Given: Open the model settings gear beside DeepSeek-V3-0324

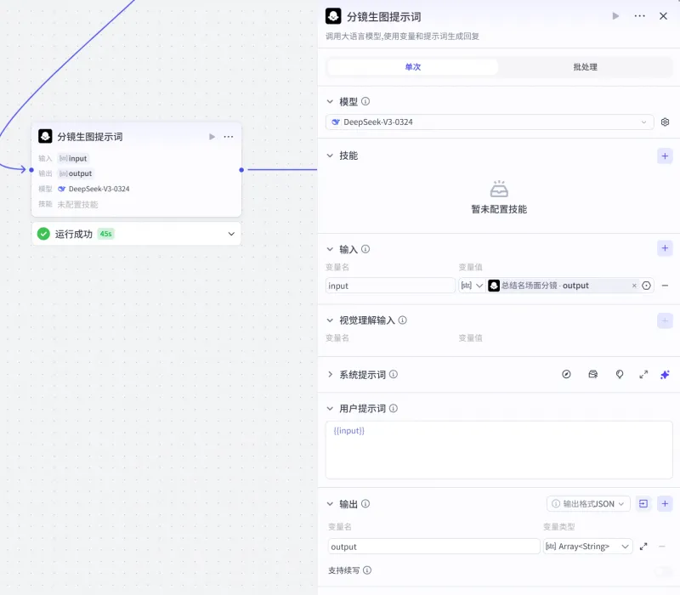Looking at the screenshot, I should click(665, 122).
